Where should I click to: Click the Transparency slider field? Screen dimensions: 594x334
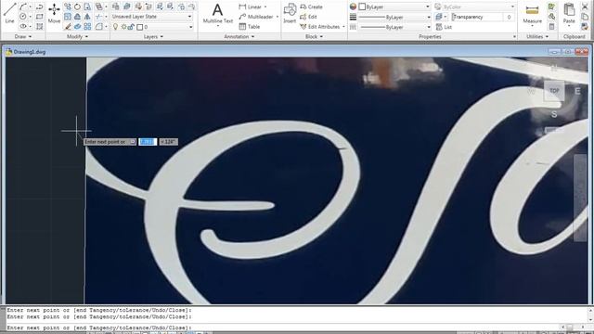476,17
